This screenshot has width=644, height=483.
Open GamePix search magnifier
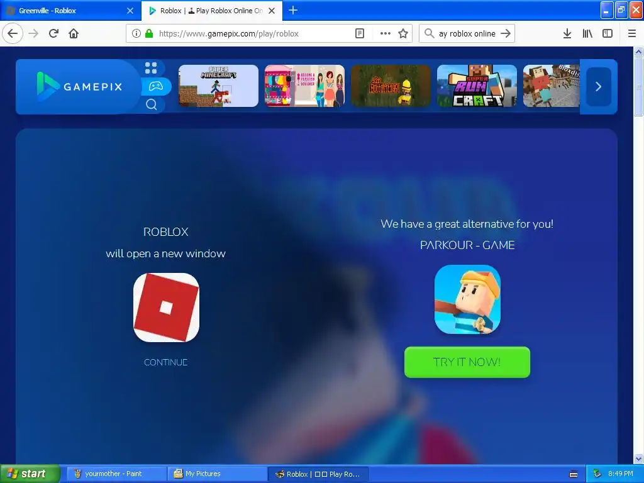point(151,105)
